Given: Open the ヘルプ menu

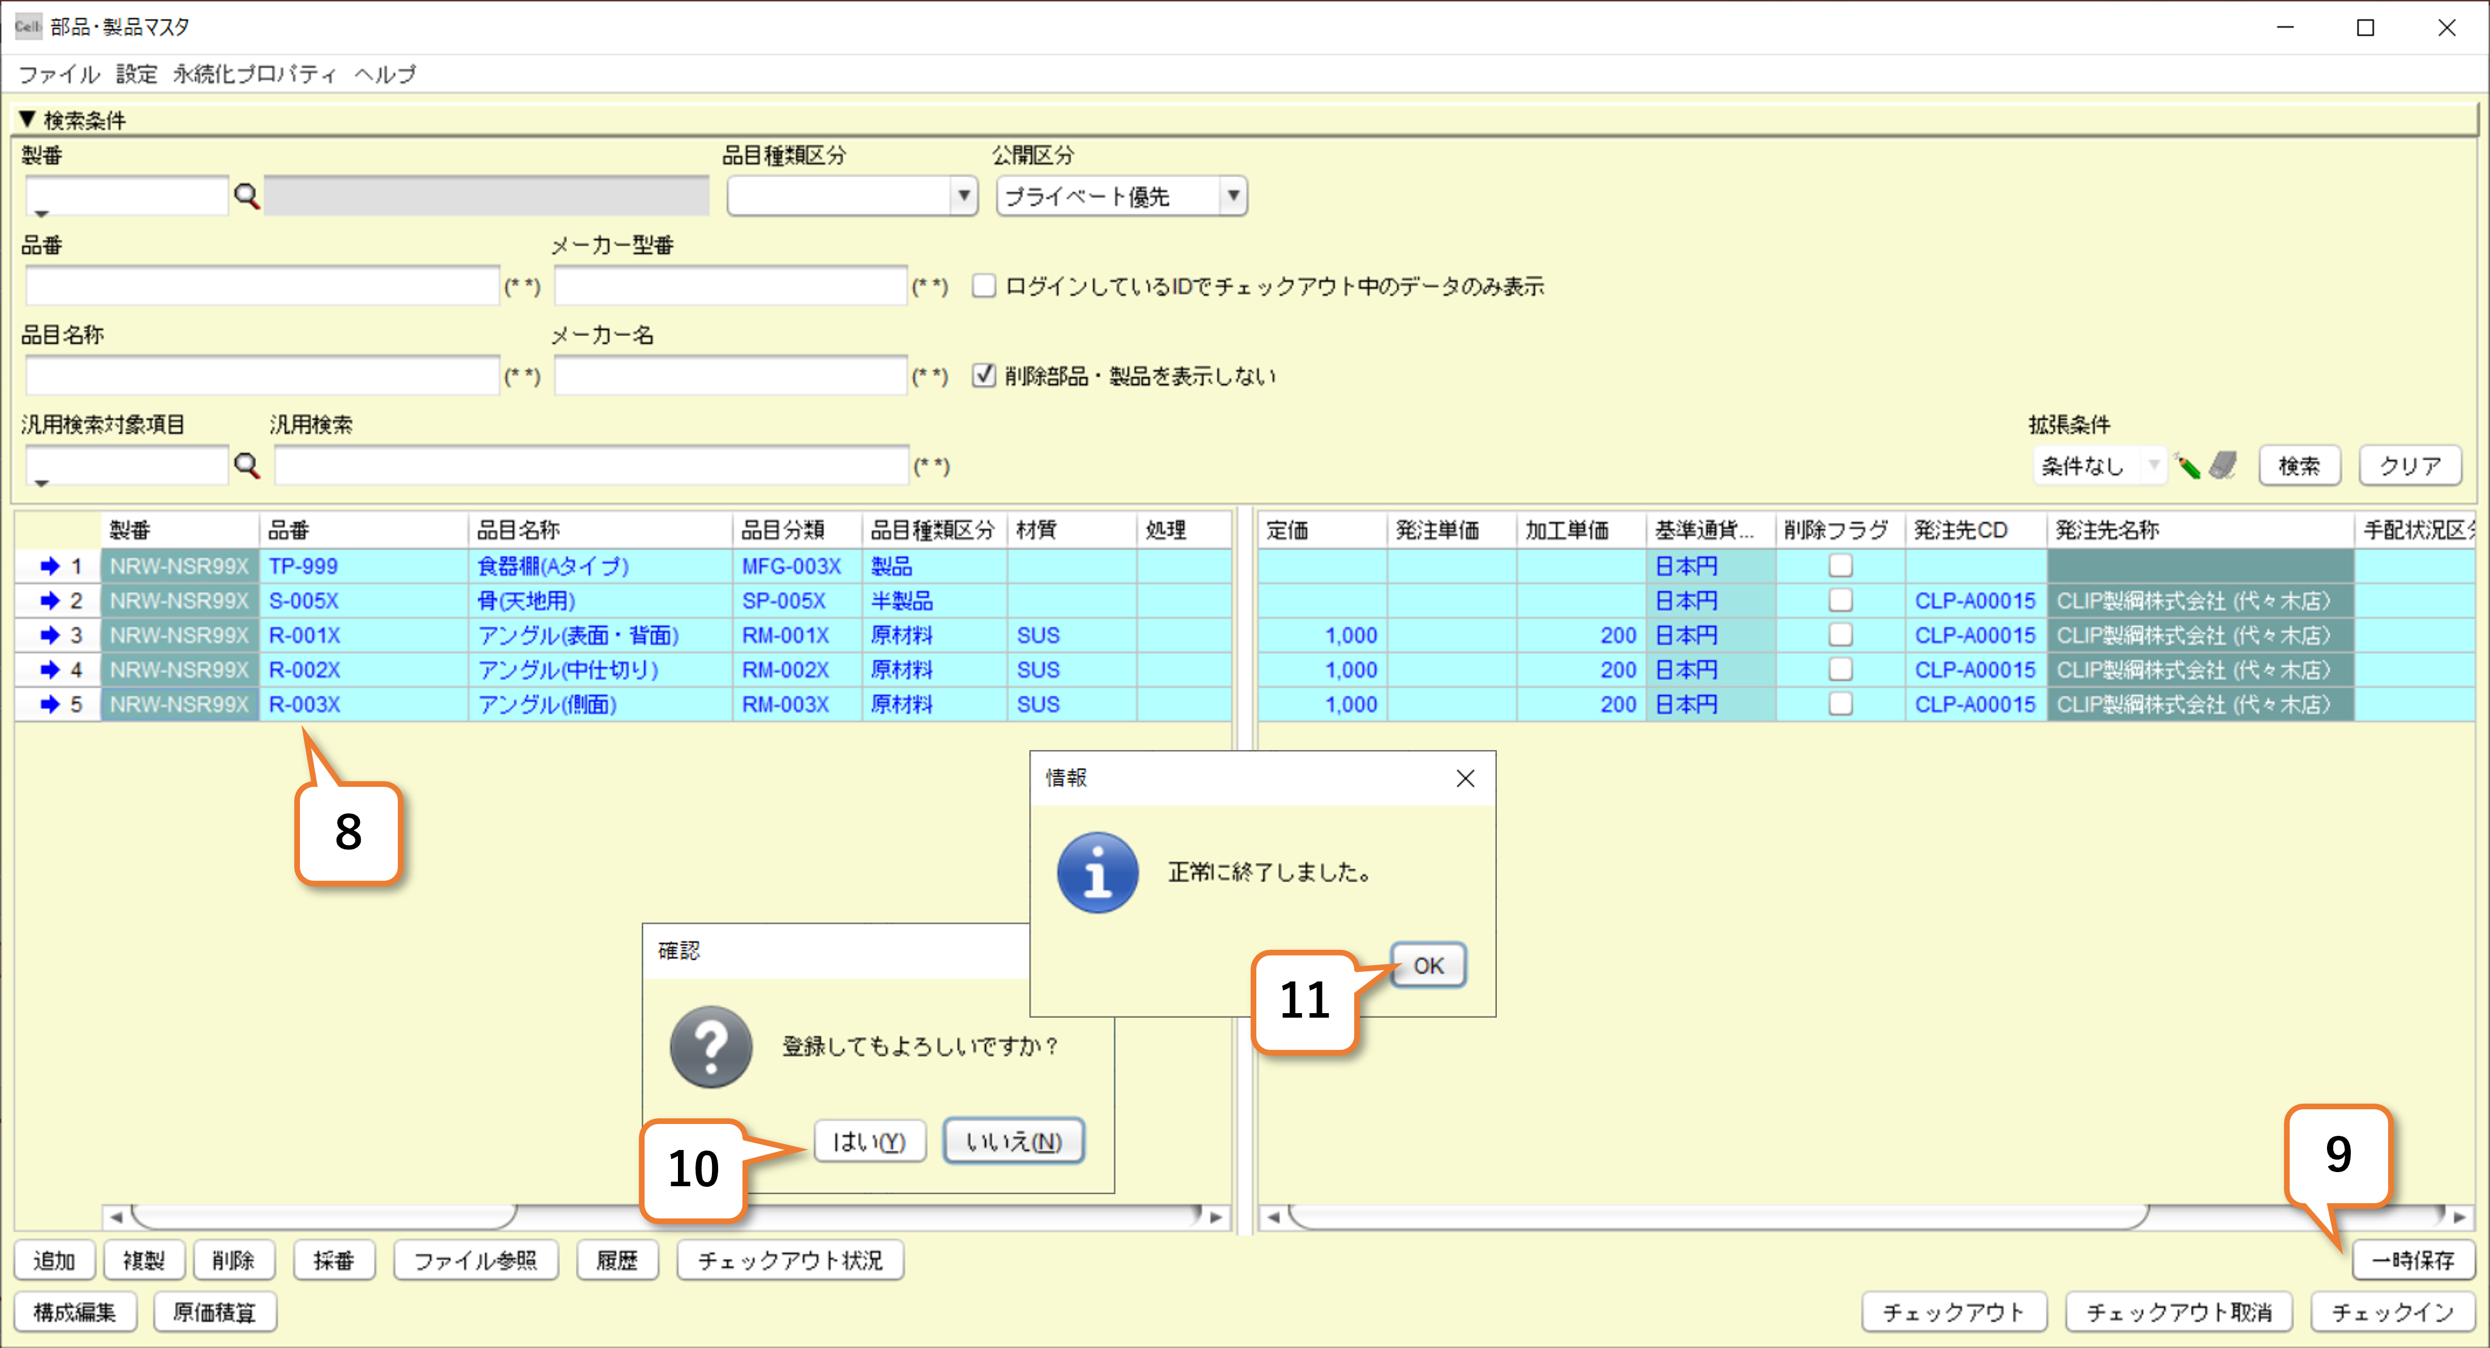Looking at the screenshot, I should click(385, 75).
